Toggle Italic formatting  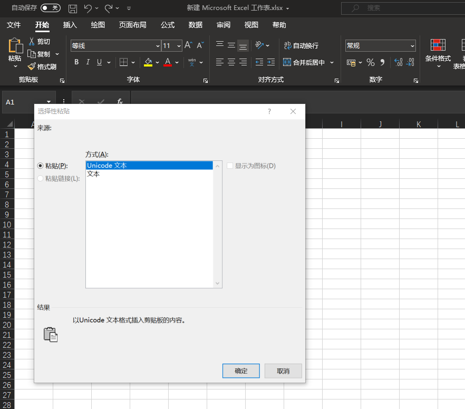[88, 62]
